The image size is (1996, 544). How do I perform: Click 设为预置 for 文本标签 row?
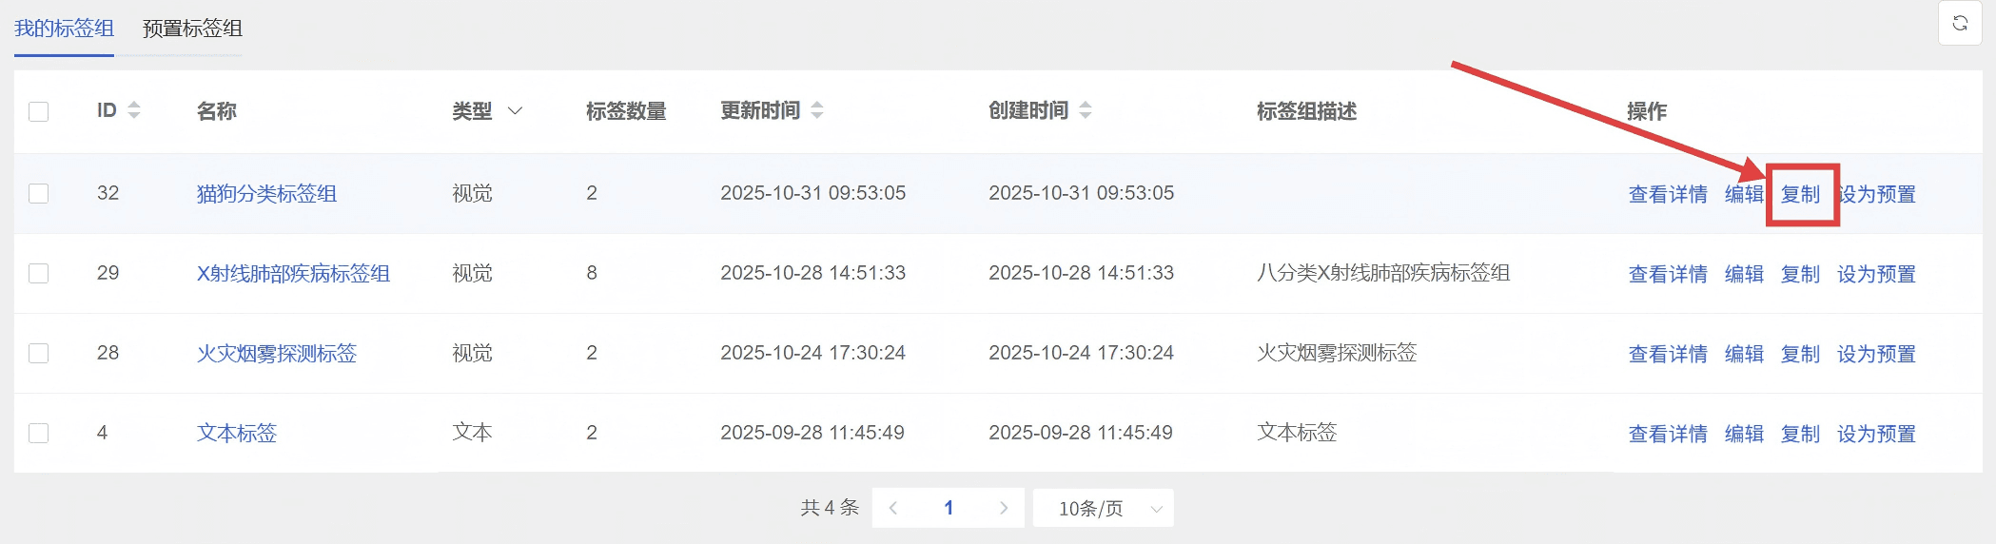tap(1876, 434)
